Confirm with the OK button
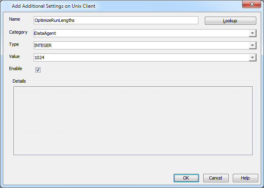 pyautogui.click(x=186, y=178)
